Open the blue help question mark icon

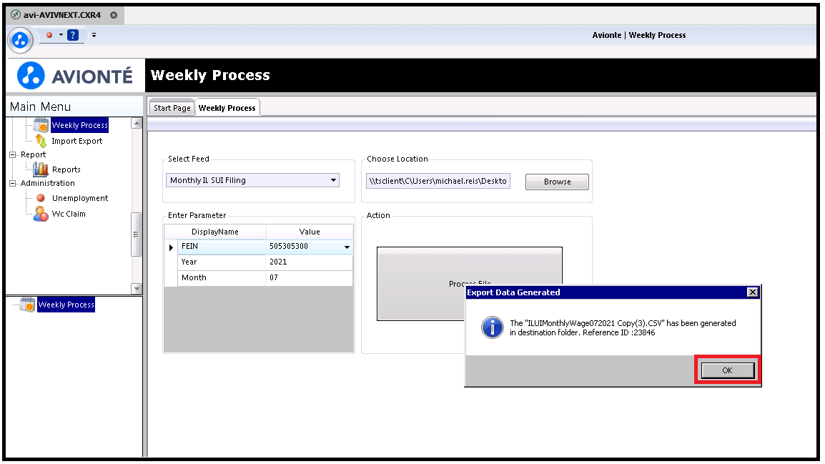click(73, 35)
